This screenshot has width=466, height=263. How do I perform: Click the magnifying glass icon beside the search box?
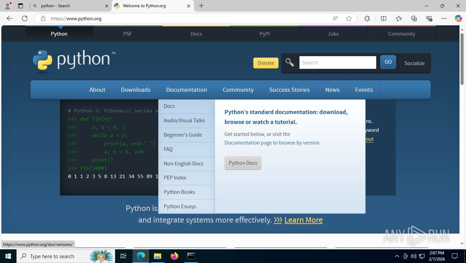coord(290,63)
